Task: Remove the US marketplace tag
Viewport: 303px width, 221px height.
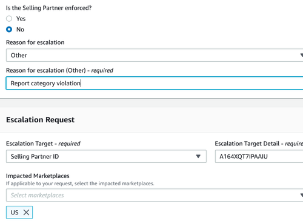Action: click(x=26, y=213)
